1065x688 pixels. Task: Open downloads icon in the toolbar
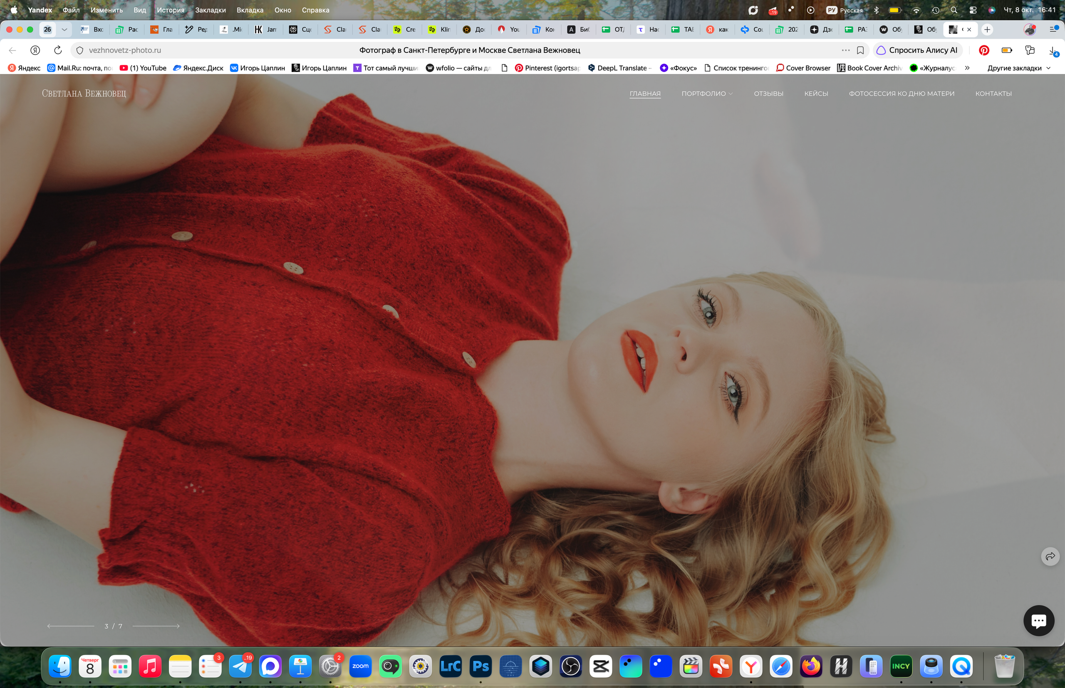1053,50
